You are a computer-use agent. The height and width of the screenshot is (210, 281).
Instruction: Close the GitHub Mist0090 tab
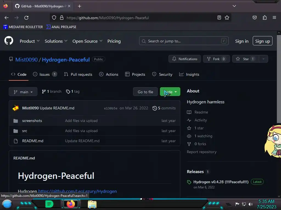click(69, 6)
